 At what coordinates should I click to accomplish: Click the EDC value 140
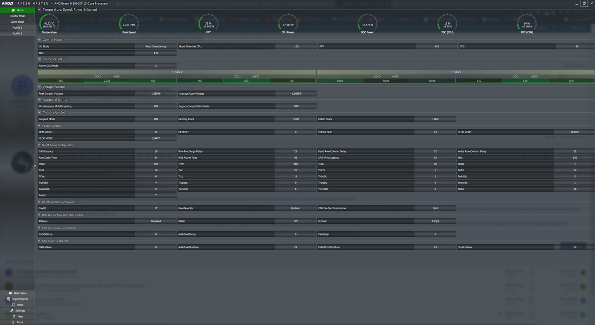[x=156, y=53]
